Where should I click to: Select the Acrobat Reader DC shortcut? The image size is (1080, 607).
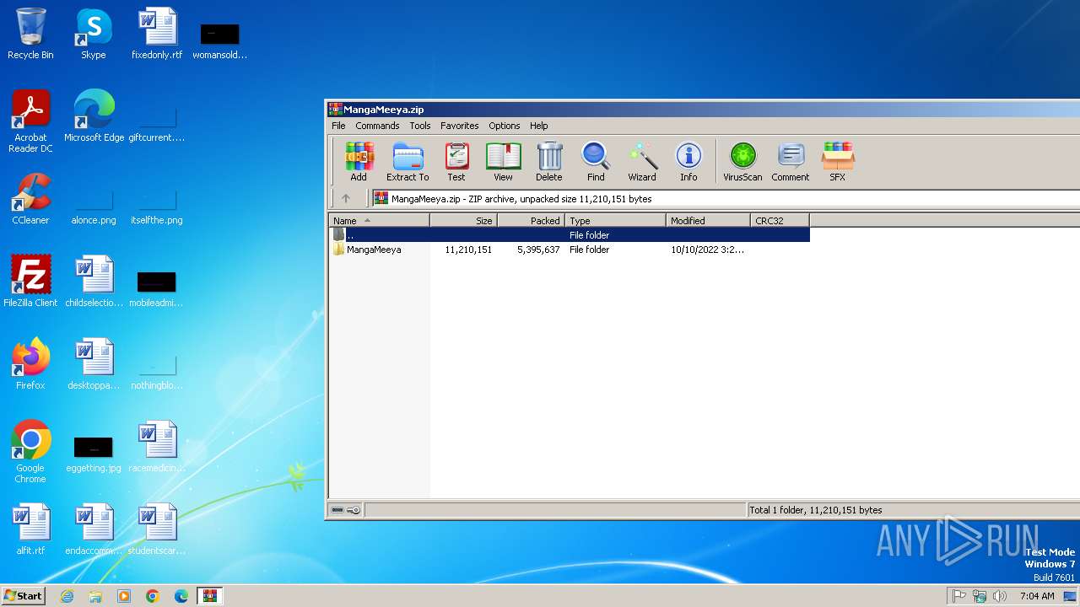pos(30,121)
